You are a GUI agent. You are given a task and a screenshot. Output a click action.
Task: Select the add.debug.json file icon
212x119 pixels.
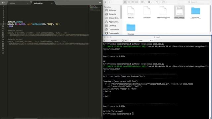pos(163,11)
